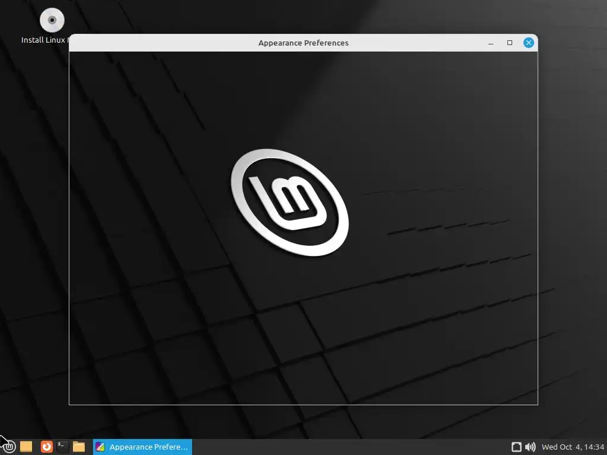
Task: Open the clock showing Wed Oct 4, 14:34
Action: 573,447
